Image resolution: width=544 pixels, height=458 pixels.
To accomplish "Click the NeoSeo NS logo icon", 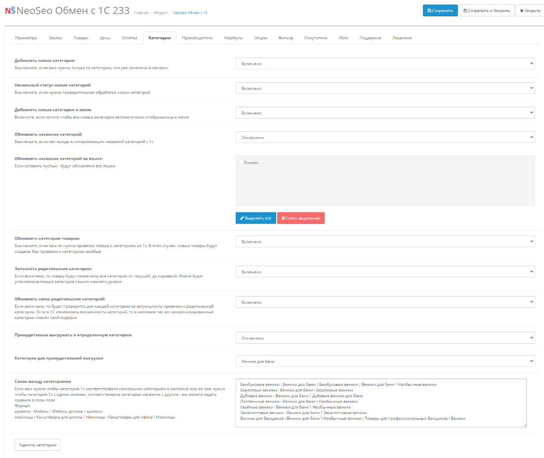I will (x=10, y=10).
